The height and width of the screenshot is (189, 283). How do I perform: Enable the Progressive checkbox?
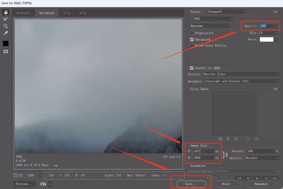pyautogui.click(x=192, y=33)
